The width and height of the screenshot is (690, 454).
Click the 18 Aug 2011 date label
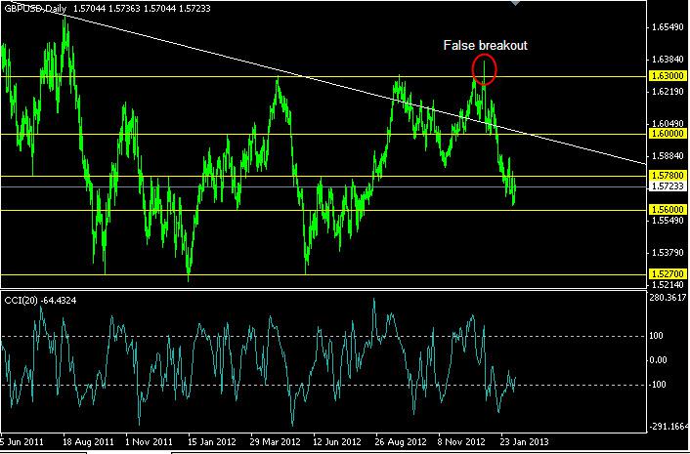click(x=88, y=441)
